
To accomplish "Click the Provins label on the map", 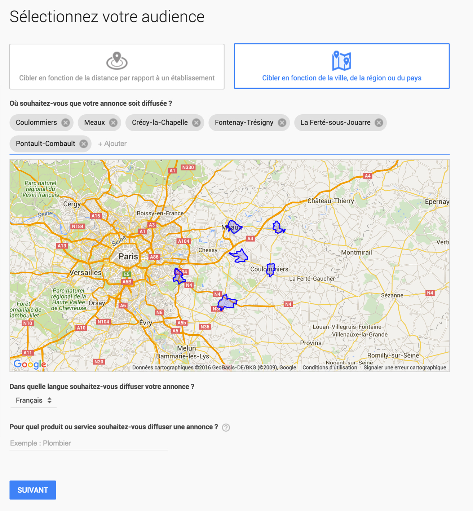I will point(311,343).
